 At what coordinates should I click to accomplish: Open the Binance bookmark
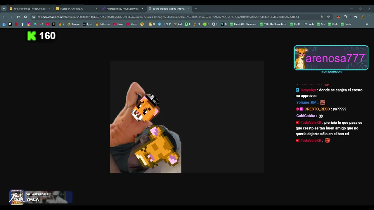point(73,24)
